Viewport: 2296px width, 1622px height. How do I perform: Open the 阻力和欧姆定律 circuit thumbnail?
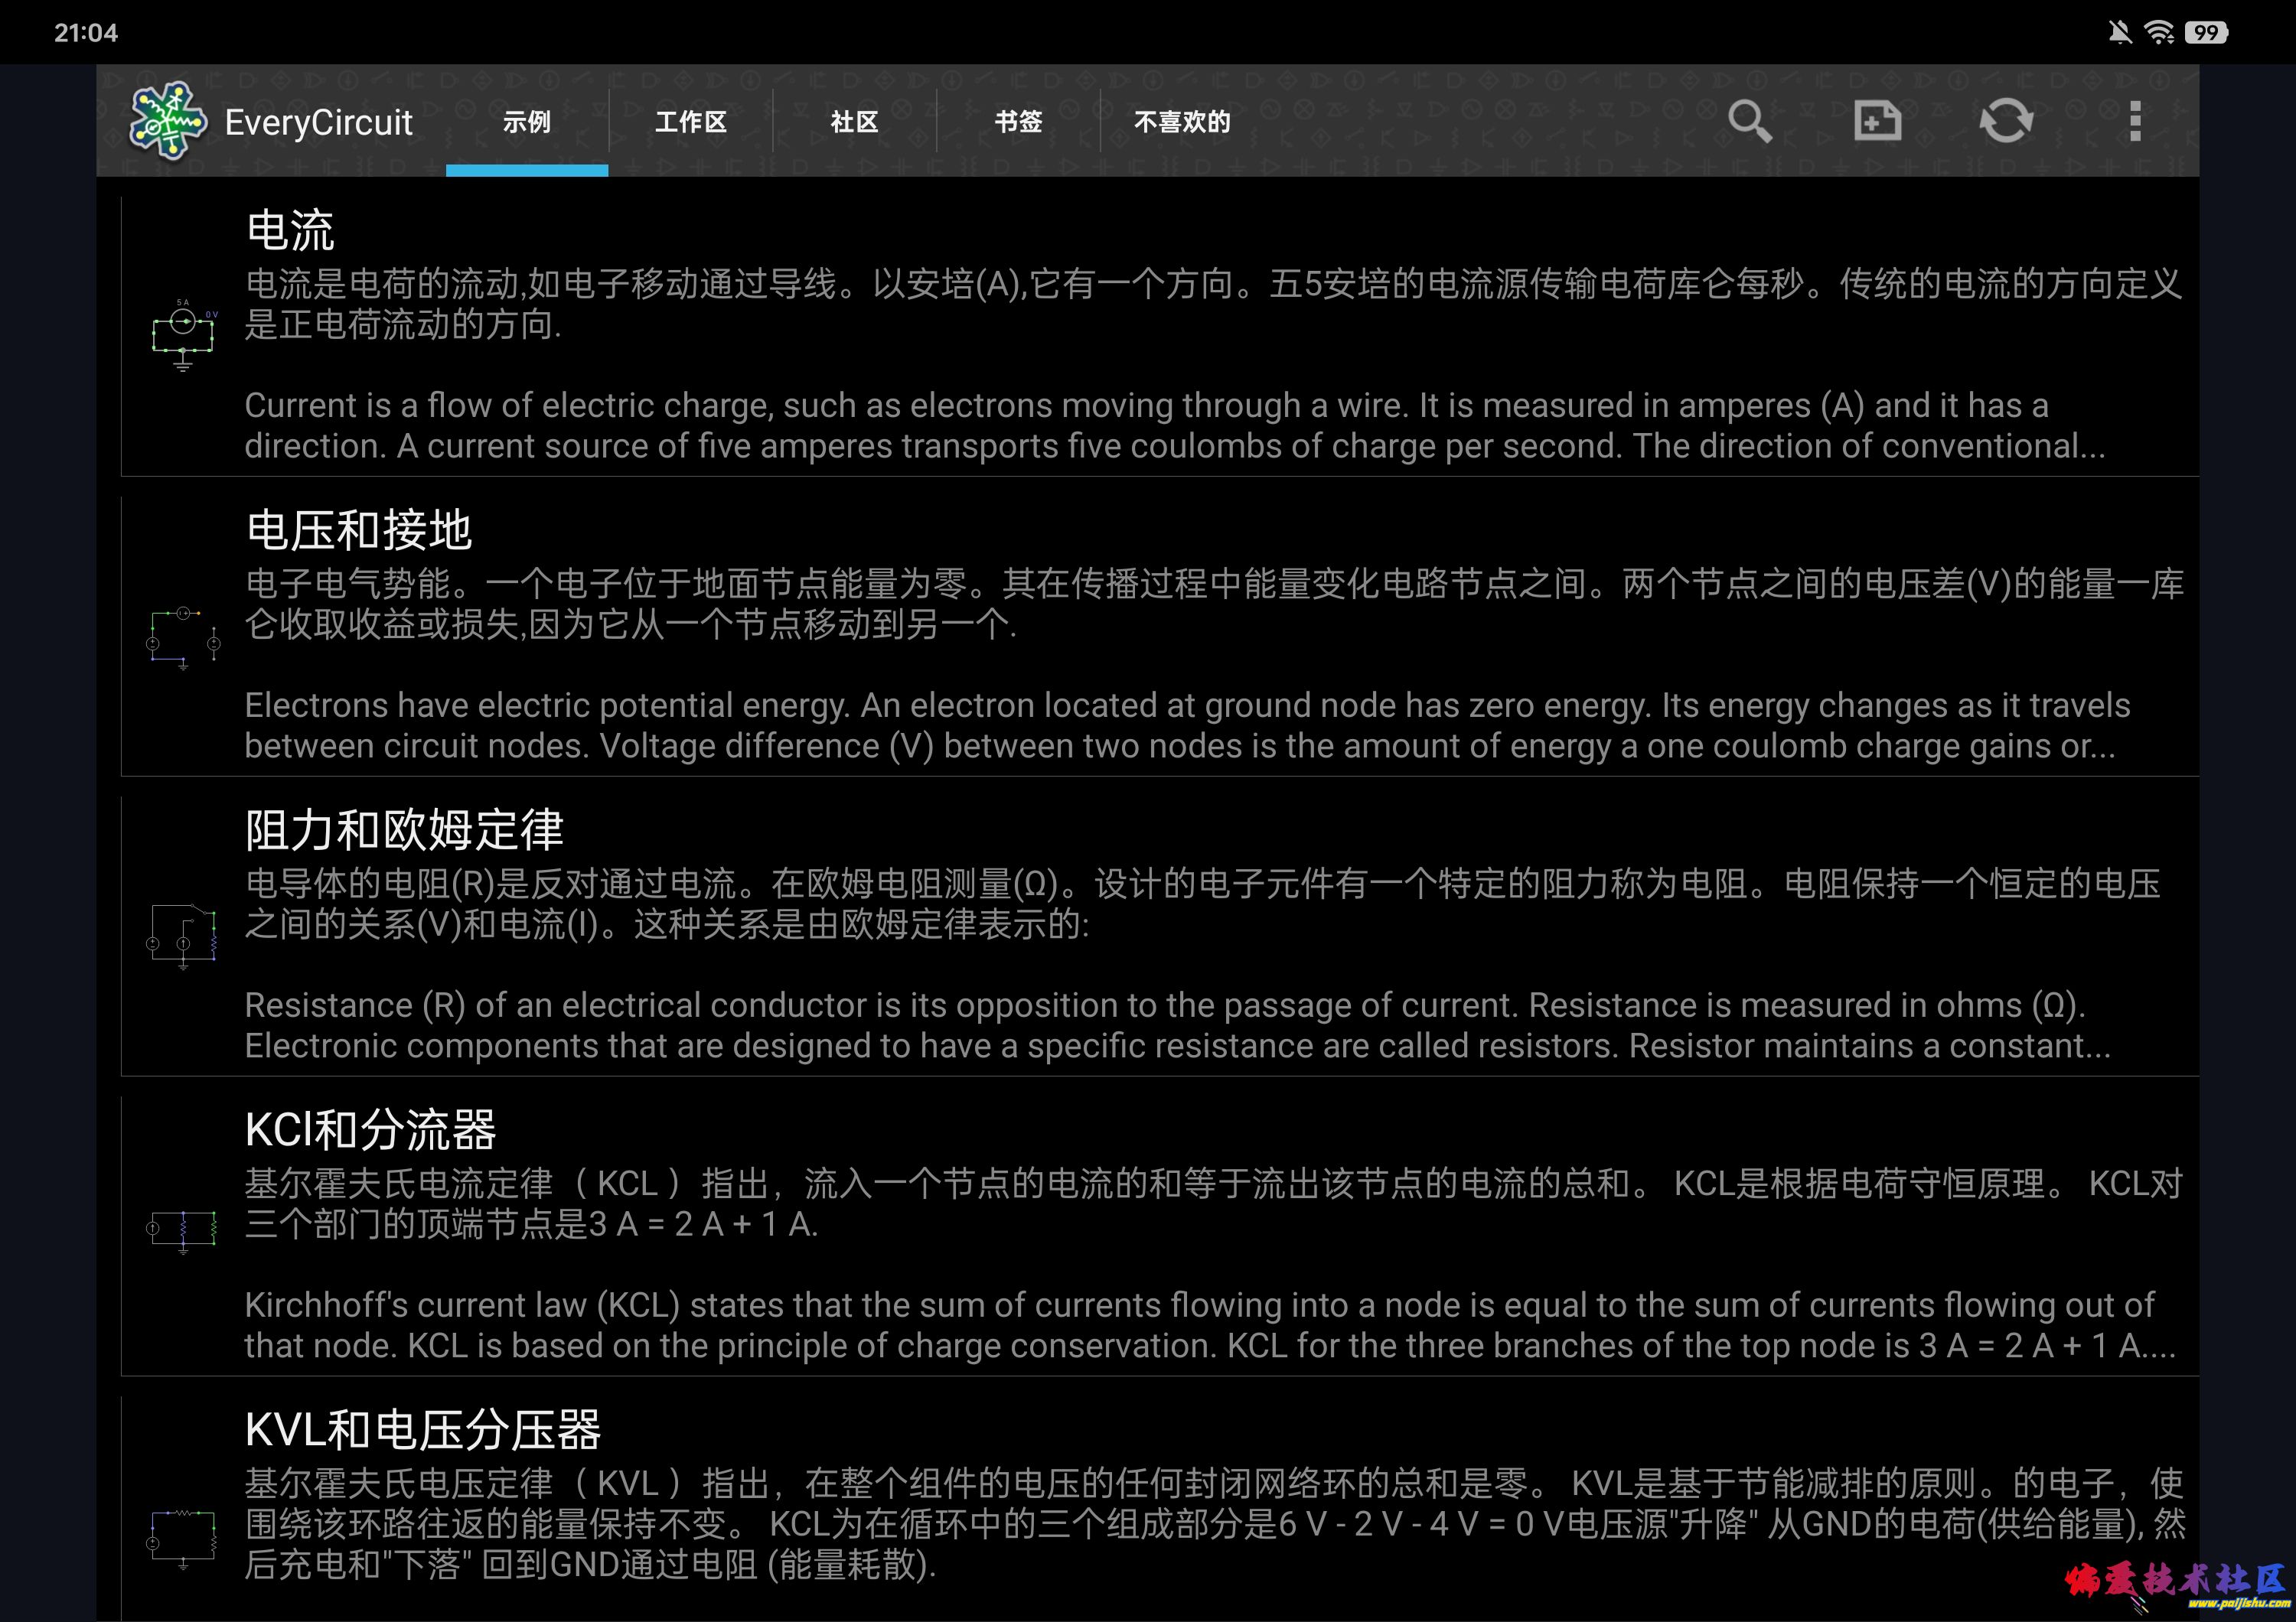tap(183, 936)
